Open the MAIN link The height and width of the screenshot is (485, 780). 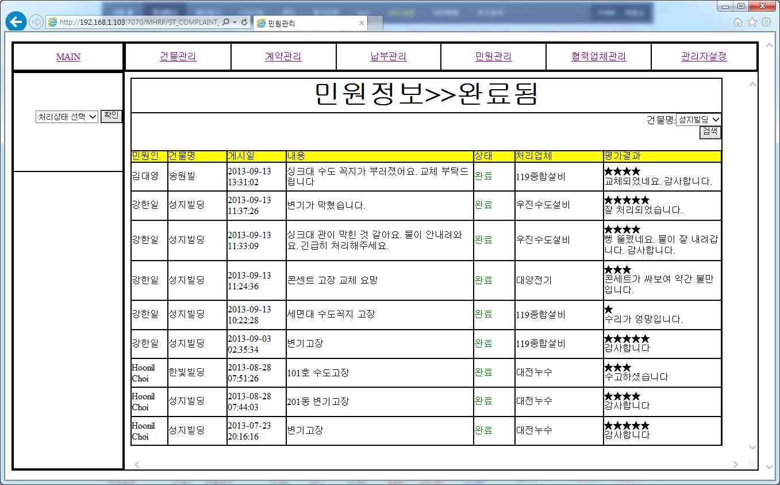68,57
